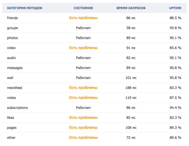Click the friends category row label
Viewport: 189px width, 146px height.
(x=12, y=18)
